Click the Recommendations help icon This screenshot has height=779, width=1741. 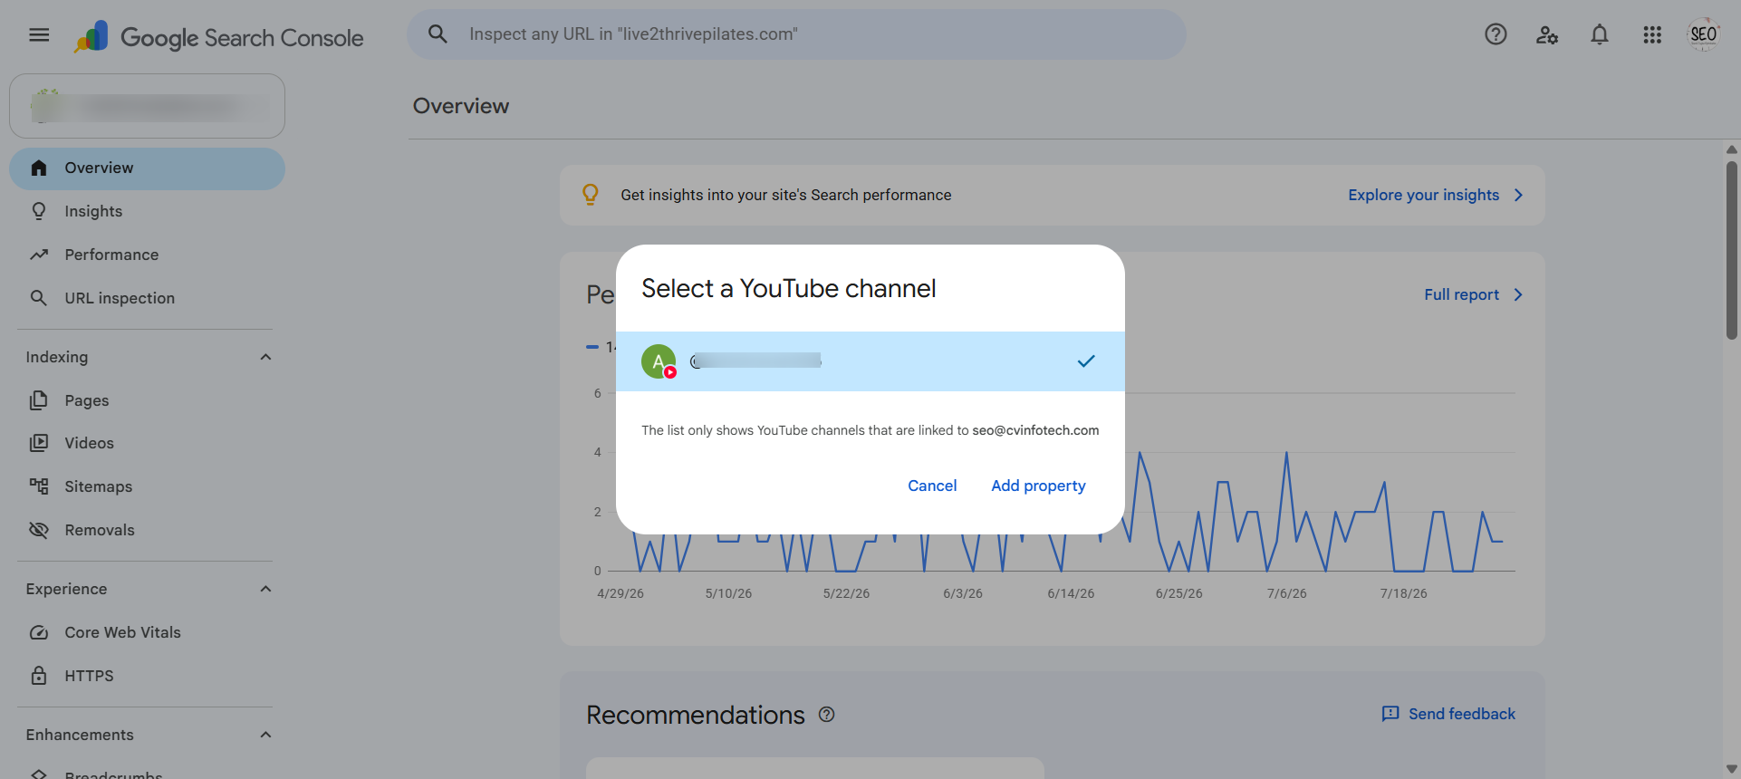click(x=826, y=714)
